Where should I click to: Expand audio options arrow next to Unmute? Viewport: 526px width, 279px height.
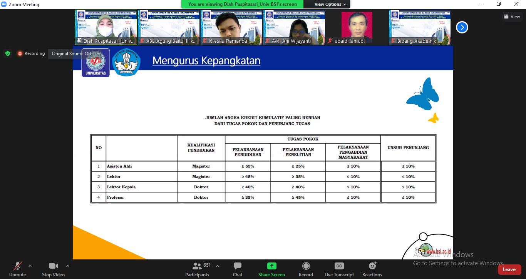(x=30, y=266)
